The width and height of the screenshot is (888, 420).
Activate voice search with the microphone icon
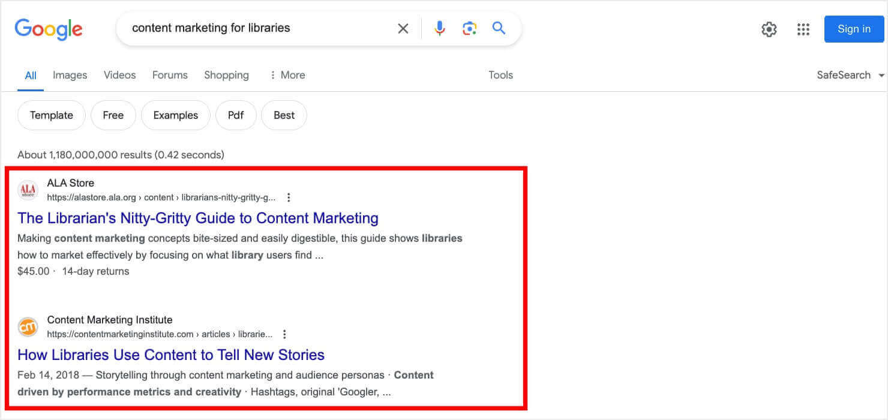click(x=439, y=28)
